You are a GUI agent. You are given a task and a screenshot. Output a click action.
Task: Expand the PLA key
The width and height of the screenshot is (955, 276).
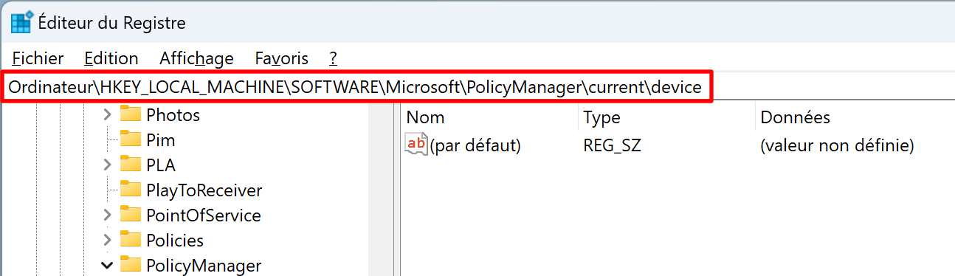[x=107, y=165]
